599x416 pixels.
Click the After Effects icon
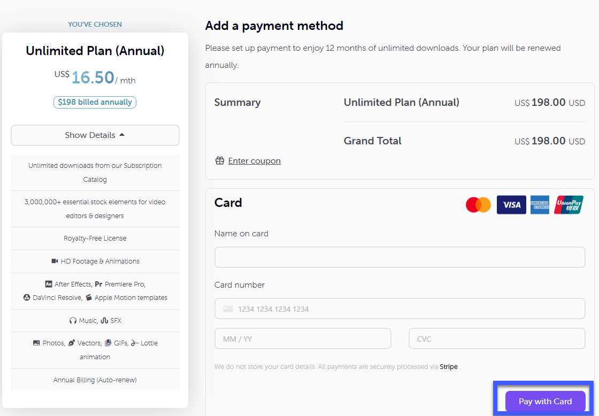point(49,284)
